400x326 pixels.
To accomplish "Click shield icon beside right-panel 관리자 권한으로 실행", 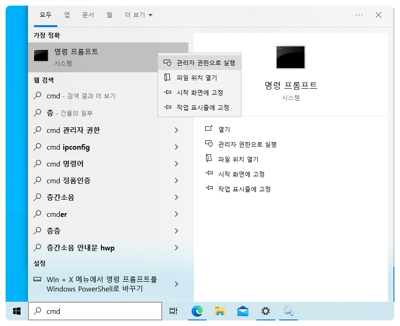I will [x=209, y=144].
